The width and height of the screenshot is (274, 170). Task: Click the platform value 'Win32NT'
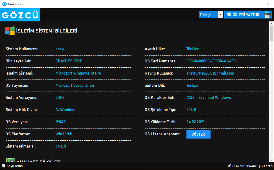[63, 134]
